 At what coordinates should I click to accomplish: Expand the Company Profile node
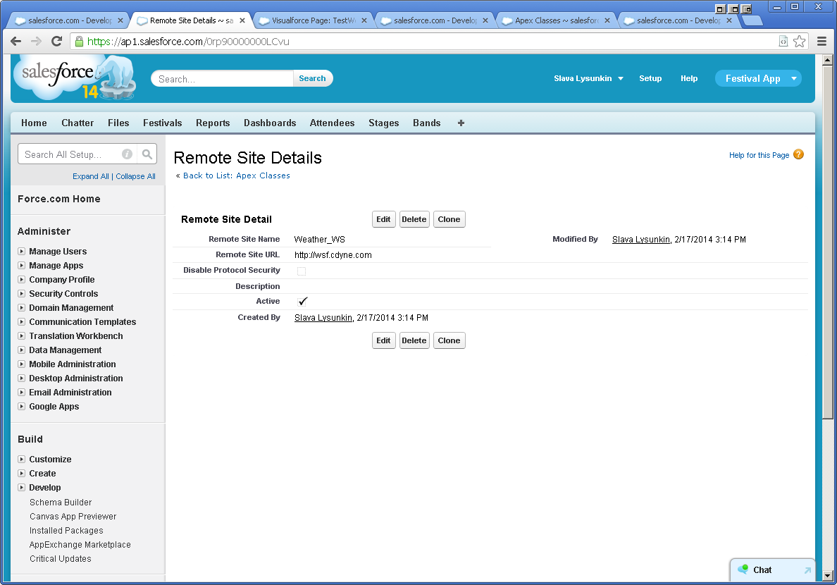(21, 279)
